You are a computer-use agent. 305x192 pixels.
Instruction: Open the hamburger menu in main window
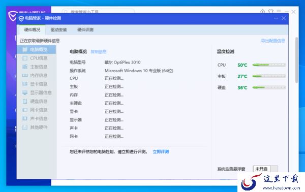(279, 12)
